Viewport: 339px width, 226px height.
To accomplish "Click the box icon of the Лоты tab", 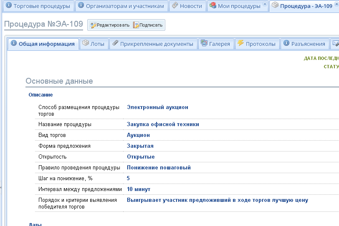I will click(x=86, y=43).
